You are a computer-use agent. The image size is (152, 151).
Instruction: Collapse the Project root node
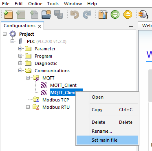point(5,34)
